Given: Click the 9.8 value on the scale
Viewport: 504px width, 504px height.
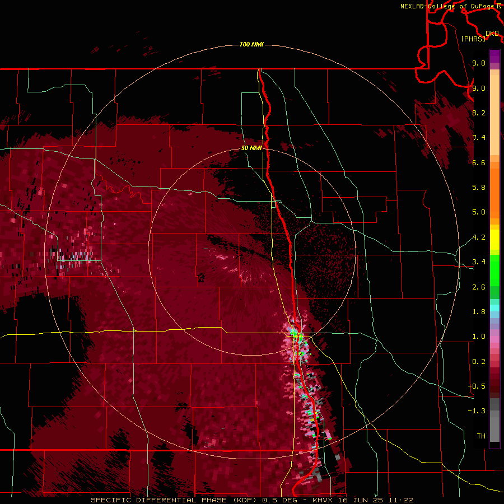Looking at the screenshot, I should (x=479, y=63).
